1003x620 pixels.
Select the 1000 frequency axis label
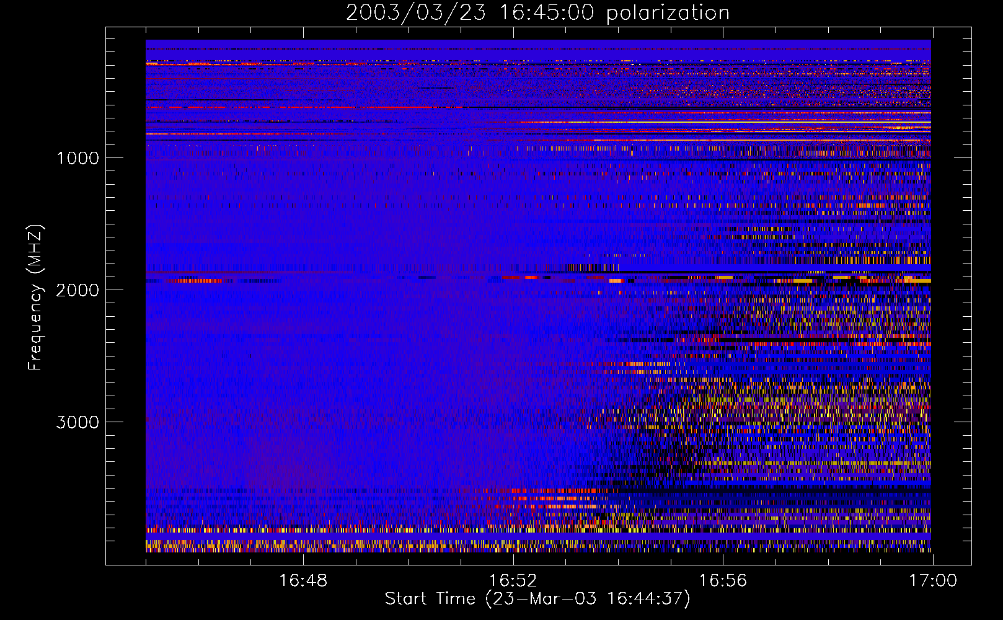(x=77, y=158)
